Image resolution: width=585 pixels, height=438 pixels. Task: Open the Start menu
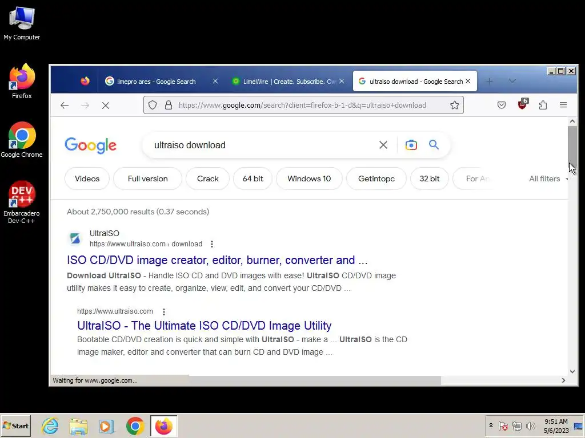click(x=15, y=426)
